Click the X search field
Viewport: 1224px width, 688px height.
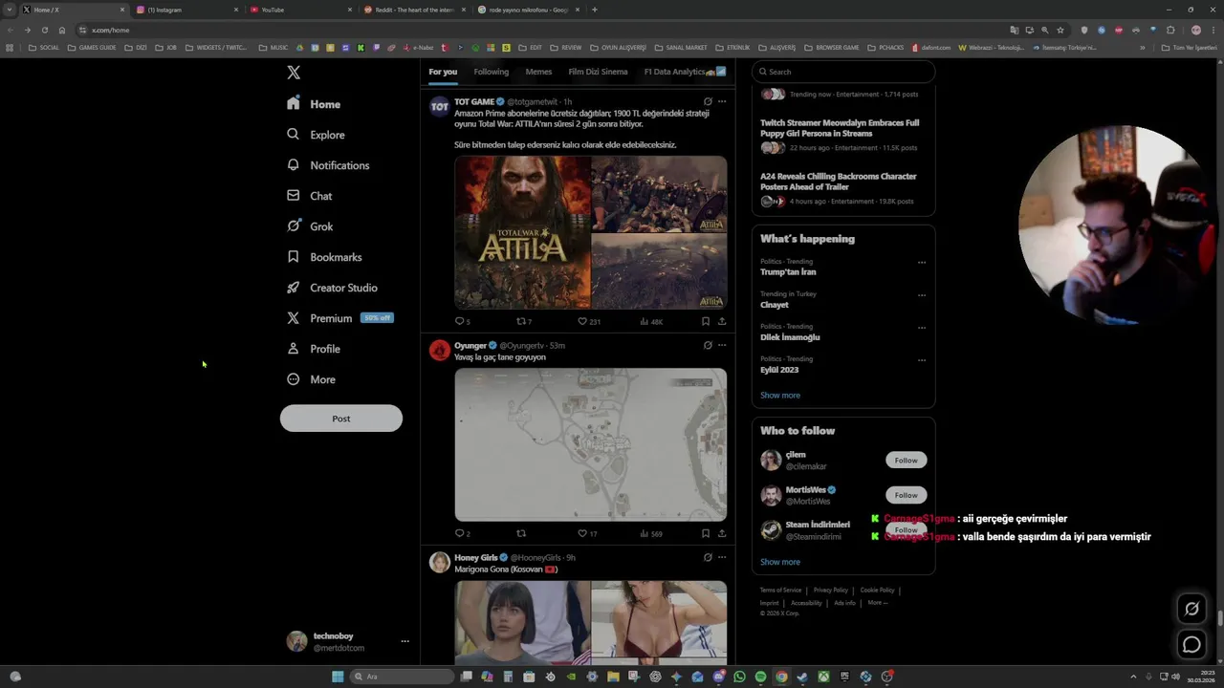843,72
